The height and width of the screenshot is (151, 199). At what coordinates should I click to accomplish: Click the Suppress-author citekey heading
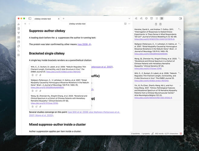tap(47, 31)
